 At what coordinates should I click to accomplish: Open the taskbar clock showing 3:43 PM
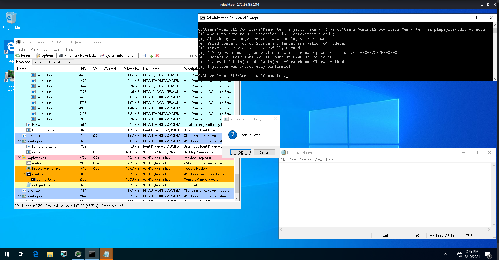coord(472,254)
